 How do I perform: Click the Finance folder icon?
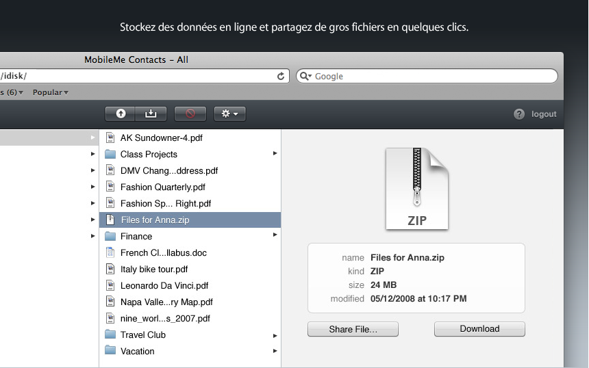[110, 237]
